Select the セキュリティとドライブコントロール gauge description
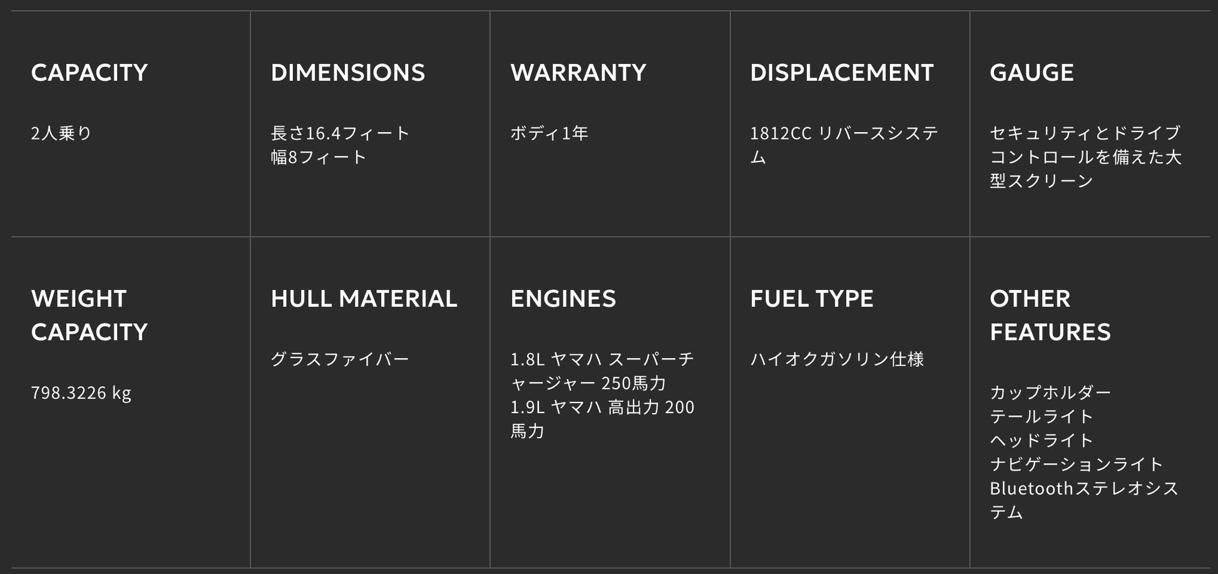 click(x=1085, y=156)
